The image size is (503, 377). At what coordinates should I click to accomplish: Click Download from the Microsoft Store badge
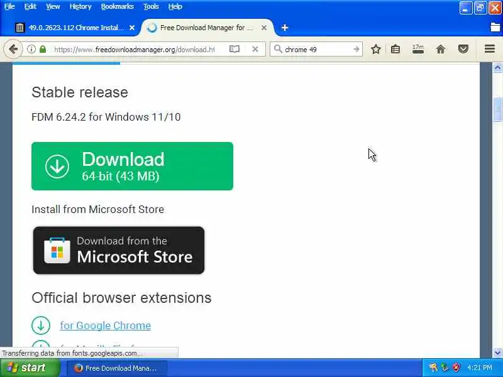point(119,250)
